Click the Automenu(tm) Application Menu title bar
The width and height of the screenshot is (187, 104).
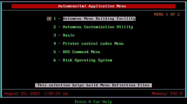pyautogui.click(x=94, y=6)
